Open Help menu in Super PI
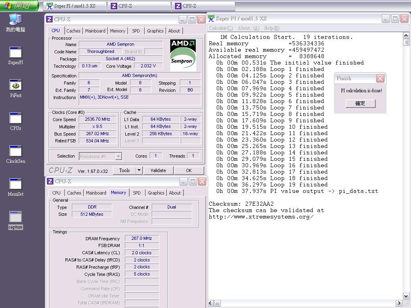Image resolution: width=411 pixels, height=308 pixels. pos(272,28)
